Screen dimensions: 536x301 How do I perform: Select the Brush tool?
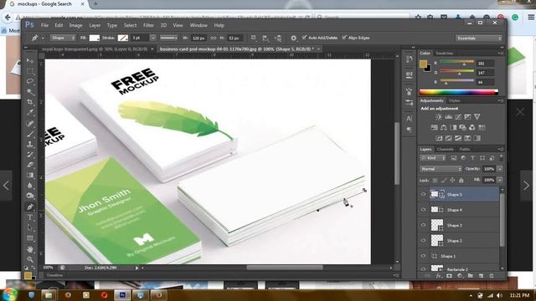pyautogui.click(x=30, y=134)
